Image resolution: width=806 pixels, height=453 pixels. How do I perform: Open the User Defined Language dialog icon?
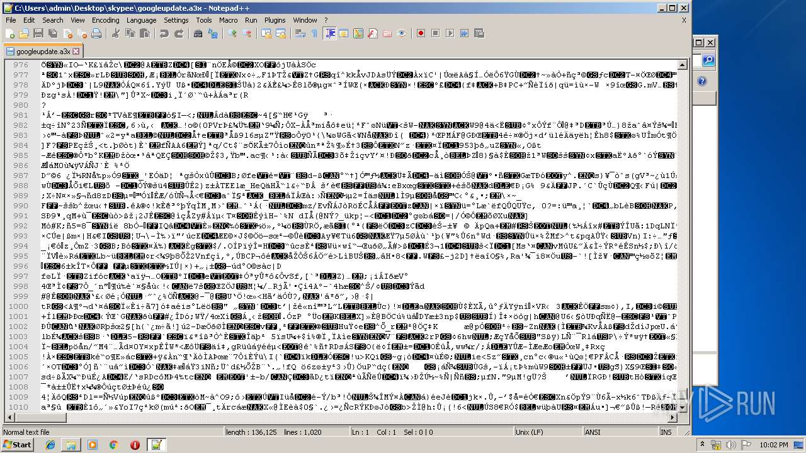[343, 33]
